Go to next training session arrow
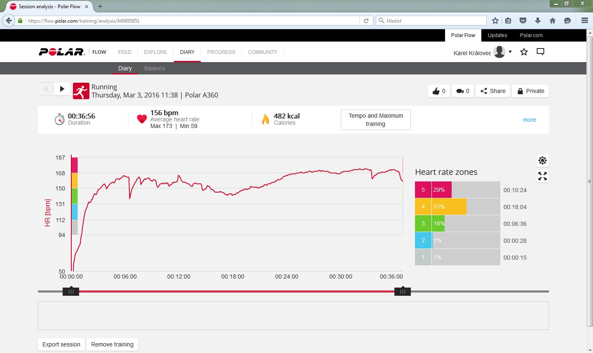Screen dimensions: 593x353 (x=62, y=89)
